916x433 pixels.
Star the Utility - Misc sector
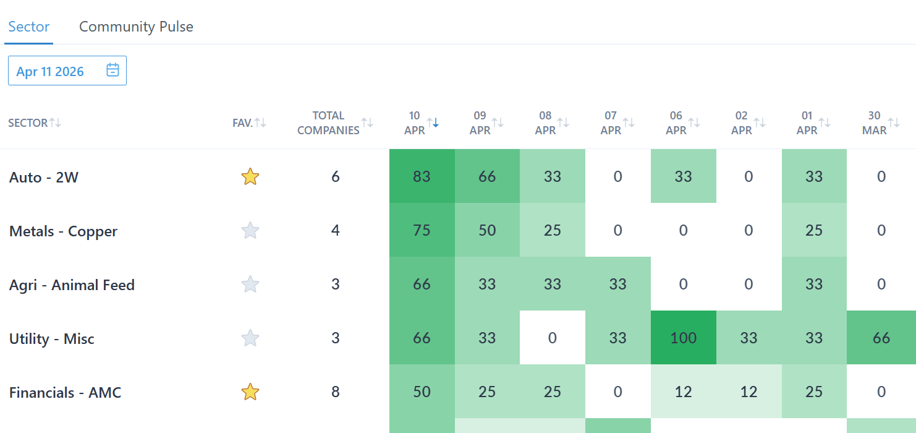(250, 338)
